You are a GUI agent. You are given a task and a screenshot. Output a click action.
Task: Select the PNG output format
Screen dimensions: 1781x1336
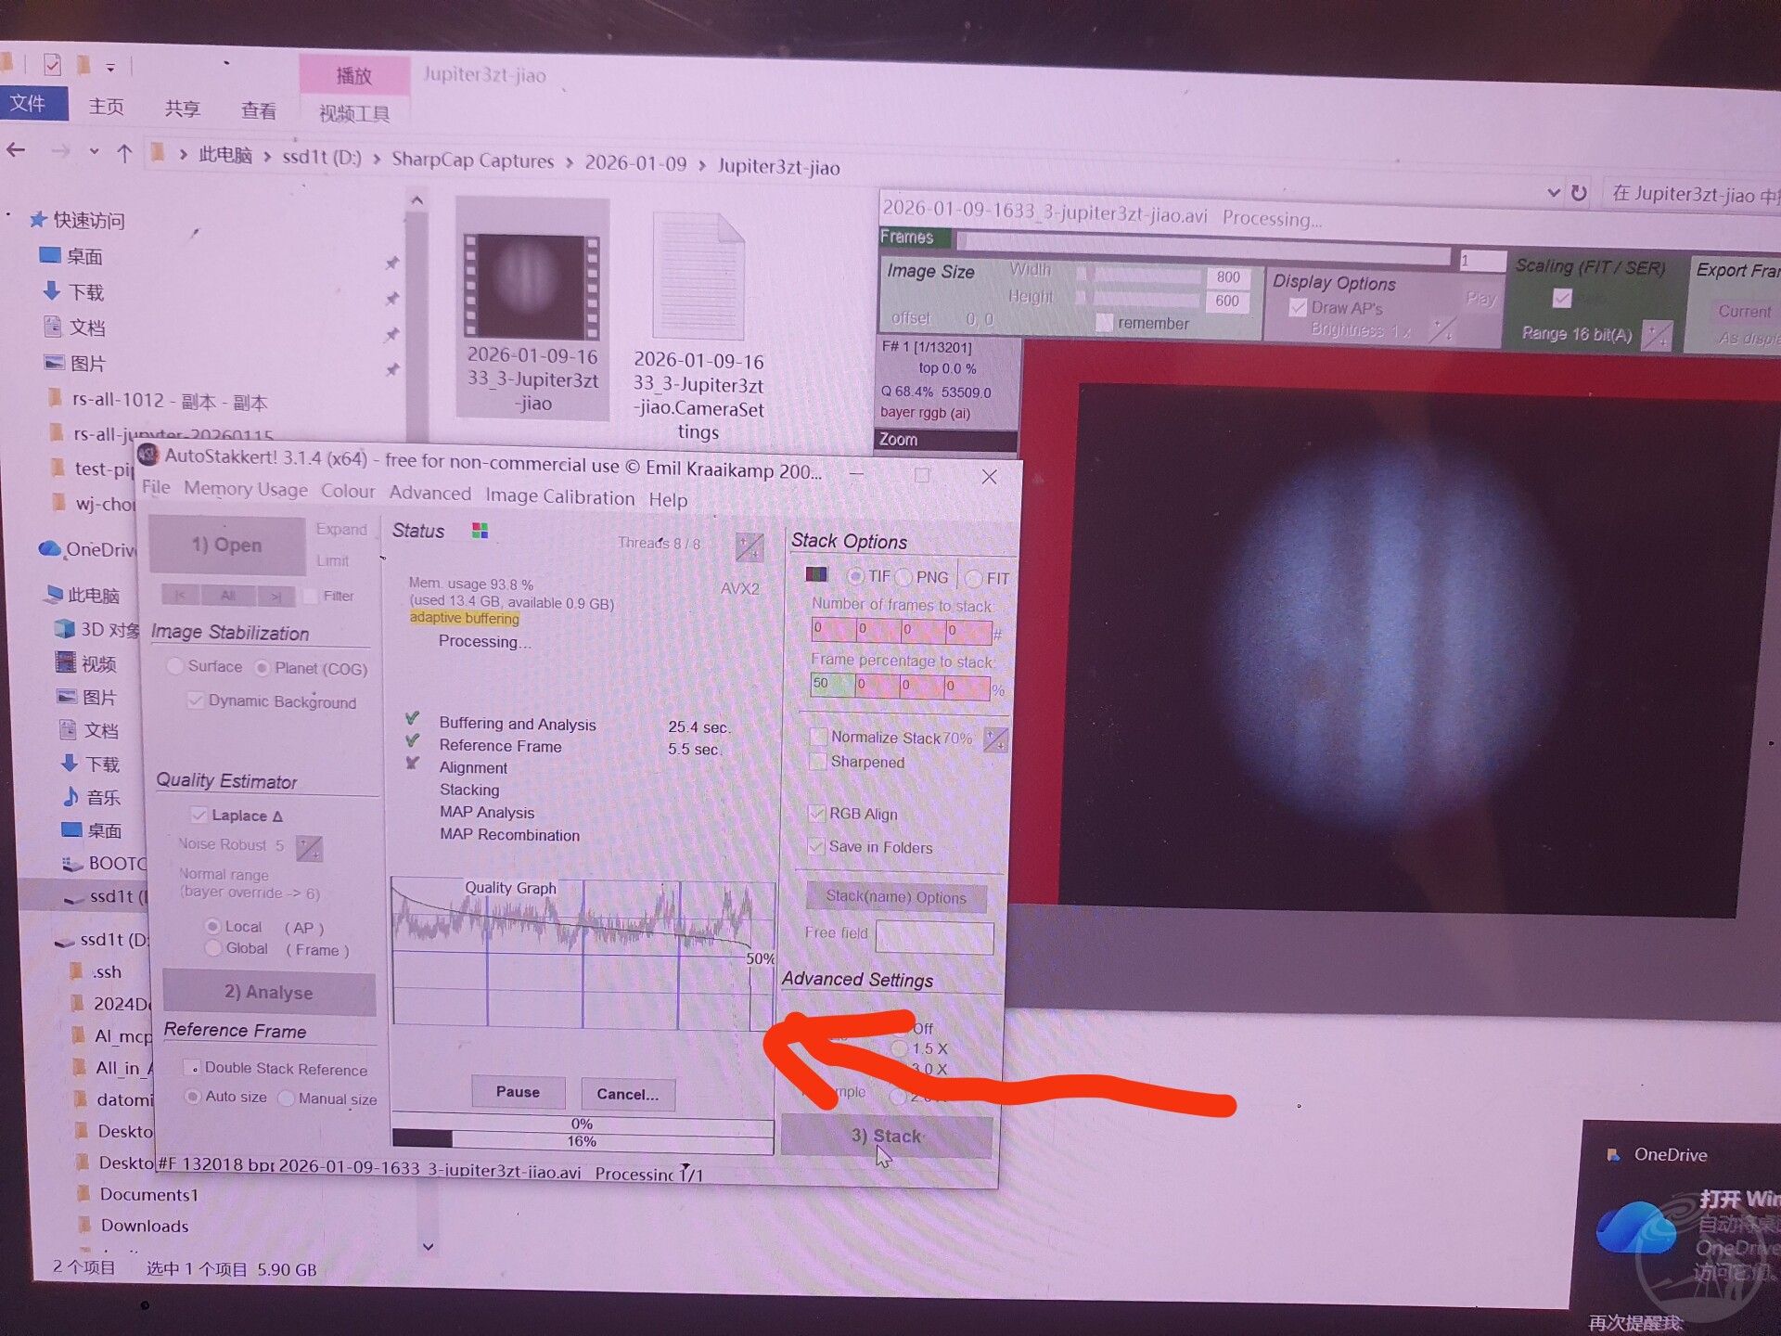click(904, 577)
